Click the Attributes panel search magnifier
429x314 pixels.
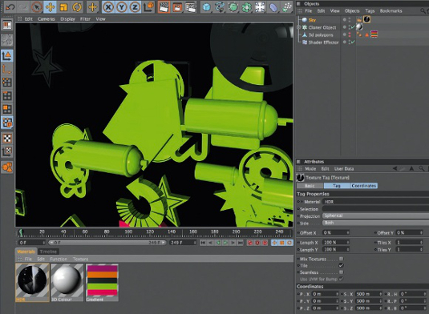click(422, 168)
